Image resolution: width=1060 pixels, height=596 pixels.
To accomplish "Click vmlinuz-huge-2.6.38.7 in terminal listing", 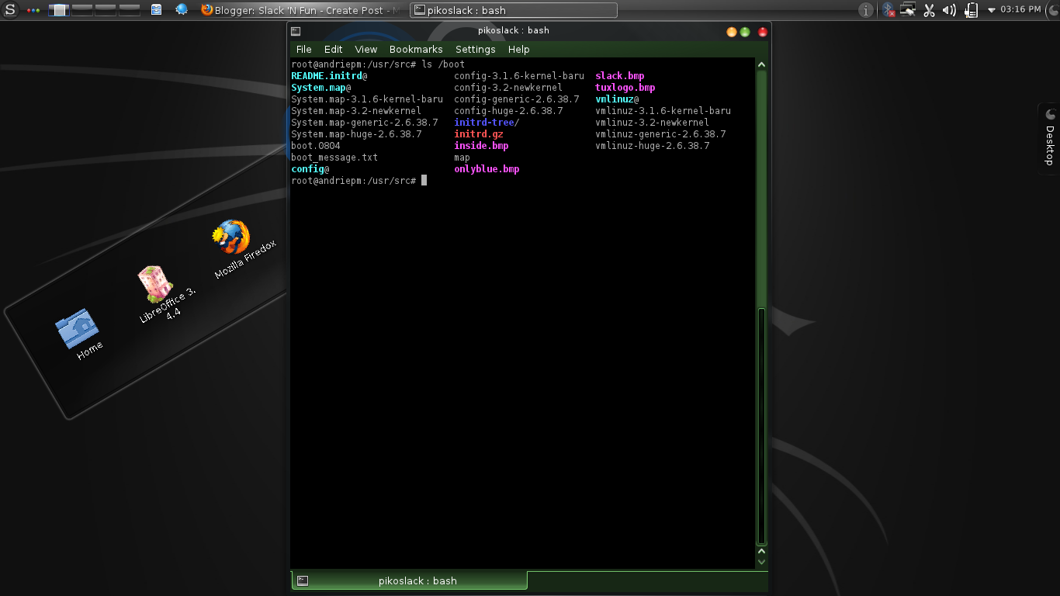I will (x=653, y=146).
